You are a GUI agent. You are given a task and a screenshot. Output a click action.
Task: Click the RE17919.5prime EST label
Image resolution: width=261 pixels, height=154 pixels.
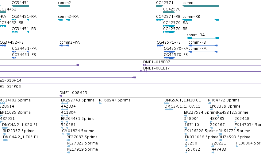(x=83, y=149)
